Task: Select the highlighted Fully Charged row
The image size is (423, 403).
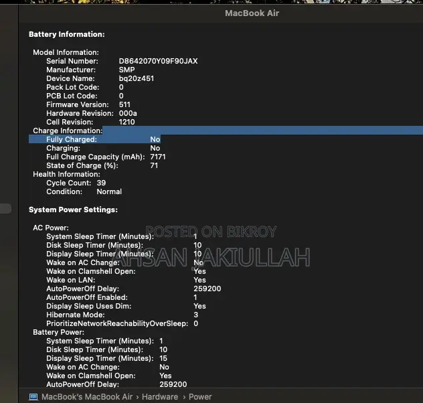Action: coord(94,139)
